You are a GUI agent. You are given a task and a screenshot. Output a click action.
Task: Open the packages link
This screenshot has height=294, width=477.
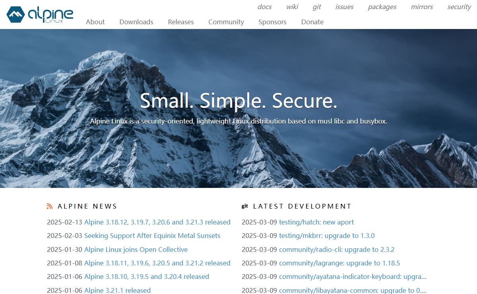[382, 7]
